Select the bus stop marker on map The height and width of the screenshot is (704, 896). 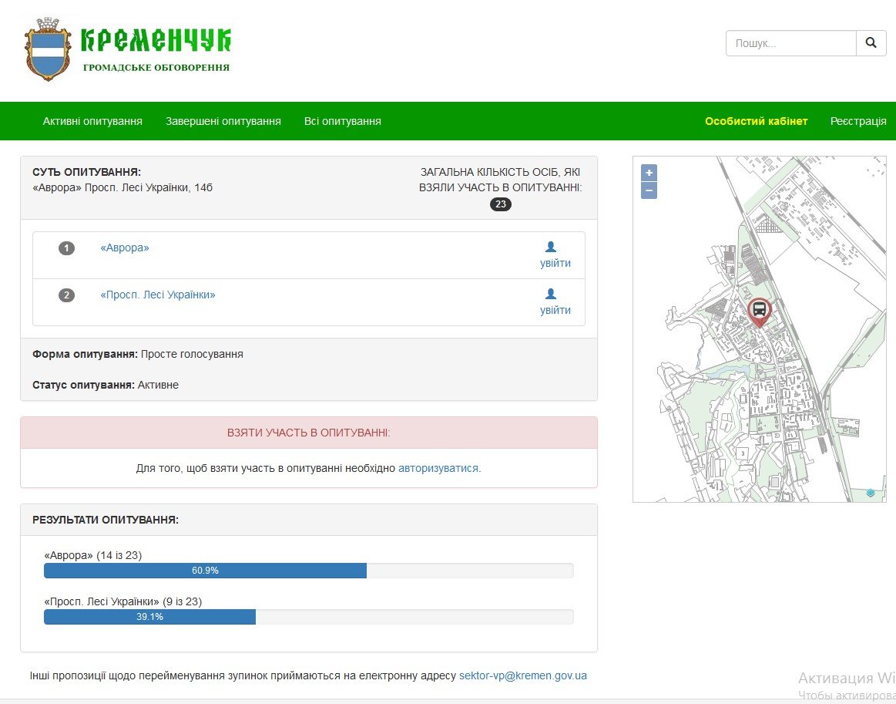pyautogui.click(x=759, y=311)
